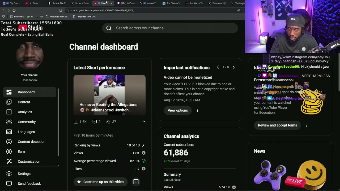Open Dashboard in the Studio sidebar

[x=30, y=92]
